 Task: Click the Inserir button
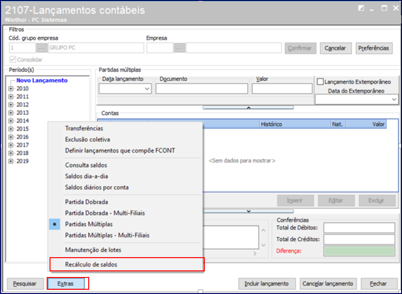pyautogui.click(x=295, y=201)
